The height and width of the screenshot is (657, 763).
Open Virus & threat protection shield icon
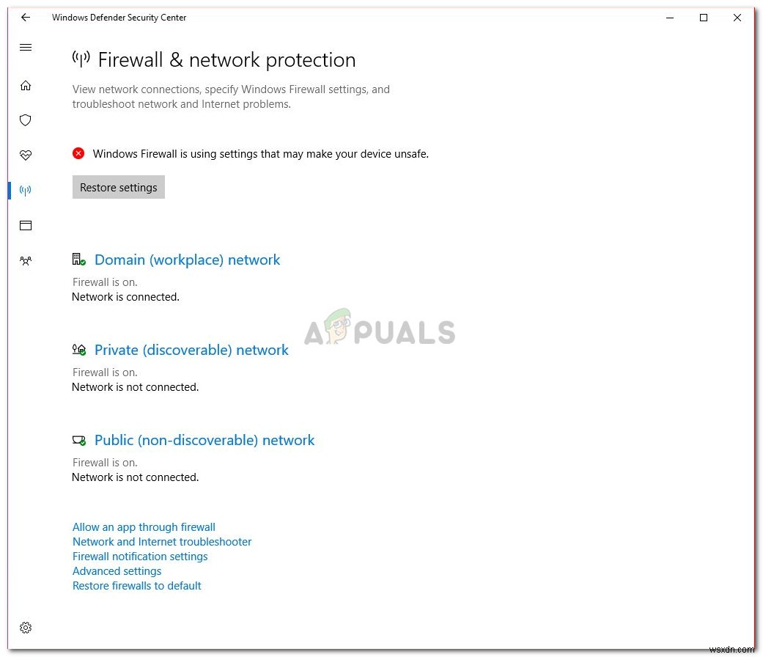(x=26, y=120)
